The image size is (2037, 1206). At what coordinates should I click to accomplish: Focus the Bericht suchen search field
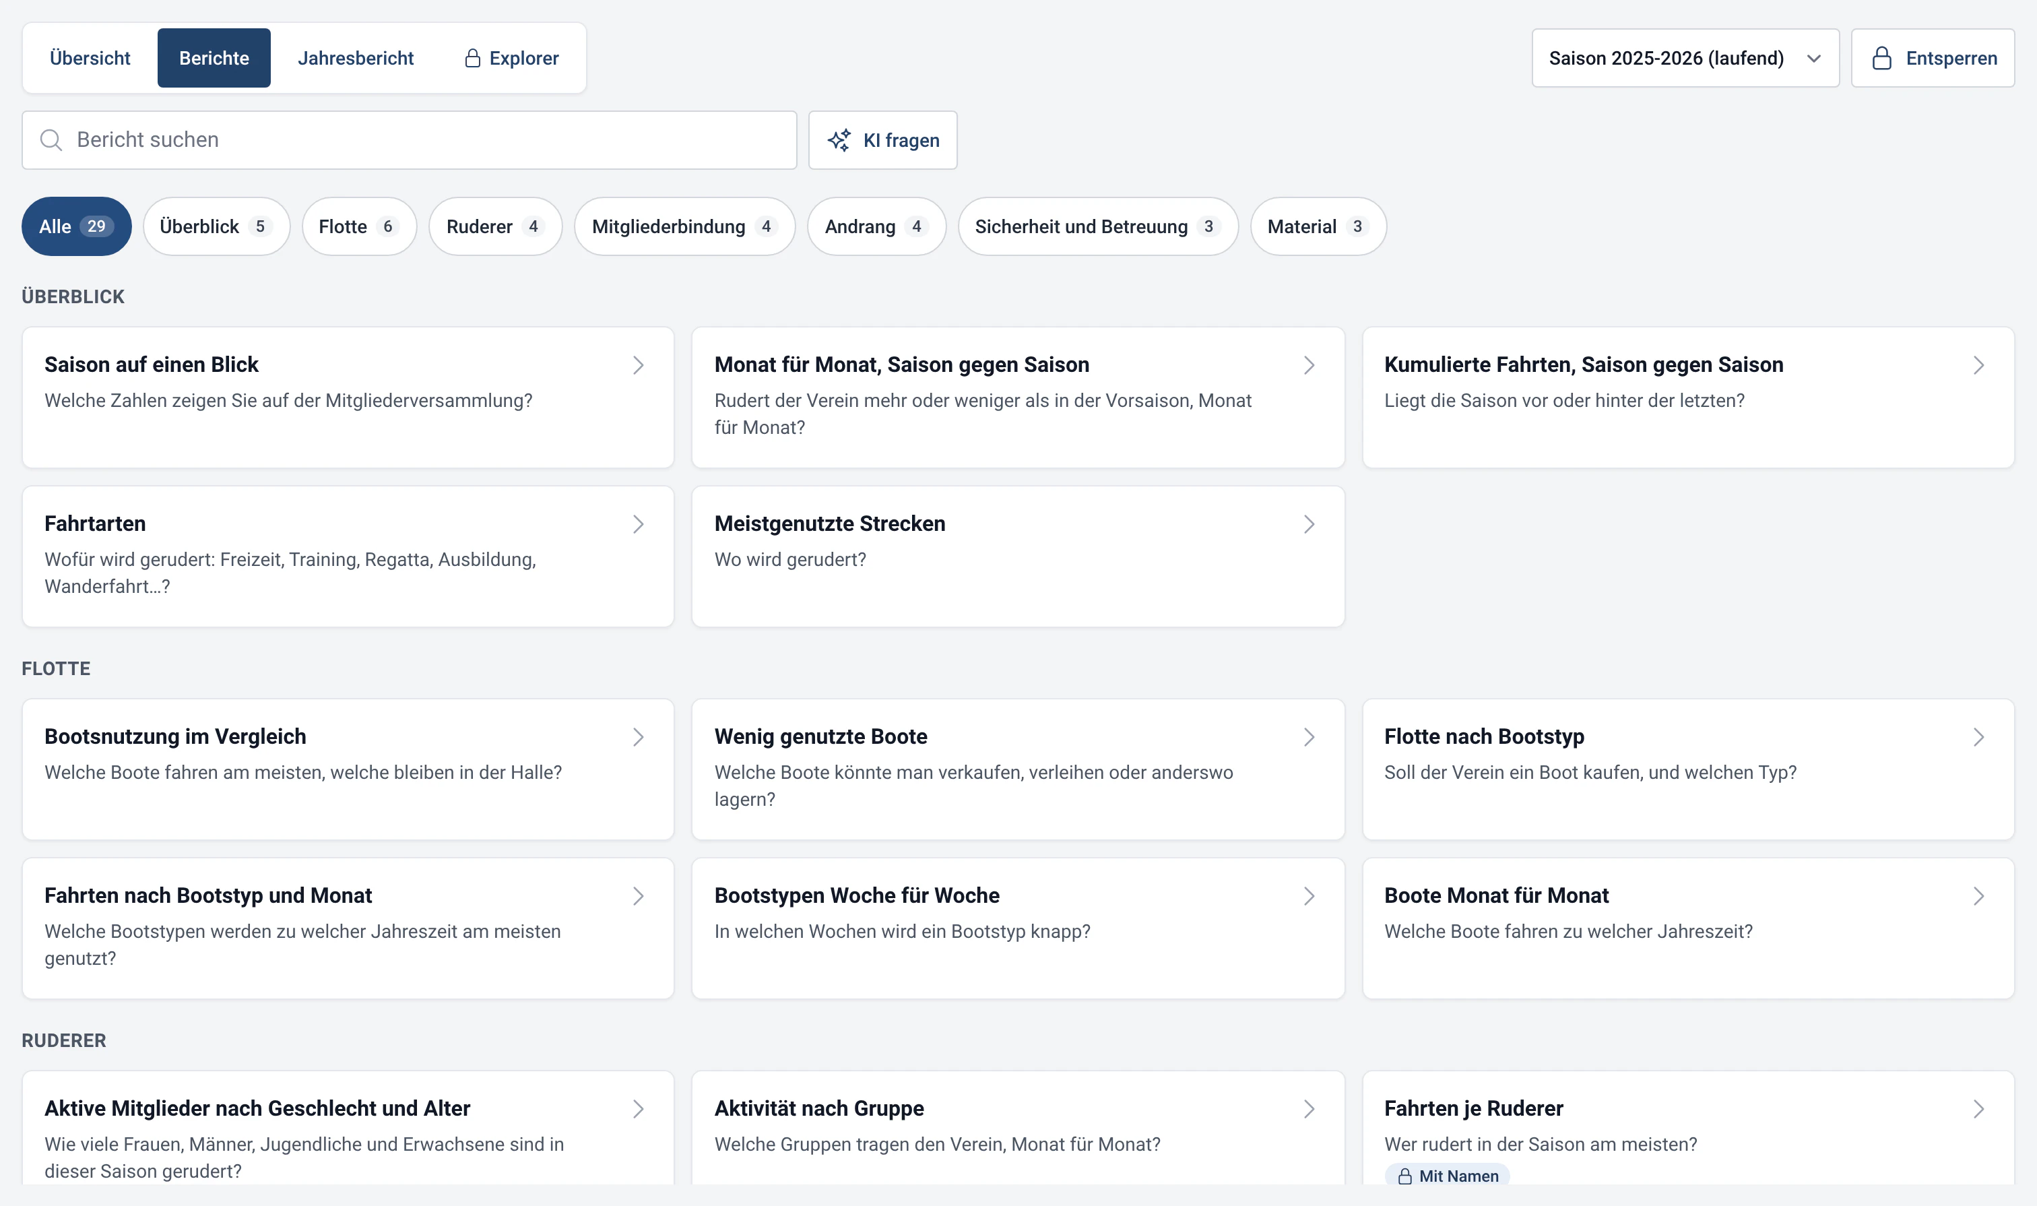[x=409, y=139]
